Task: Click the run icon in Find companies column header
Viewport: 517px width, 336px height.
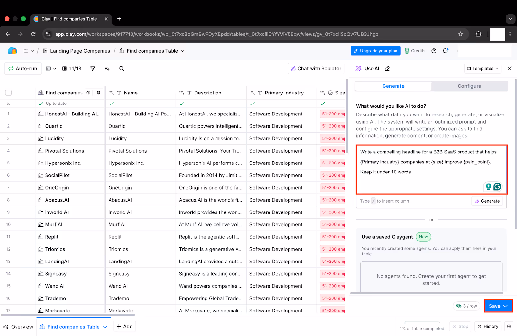Action: click(88, 93)
